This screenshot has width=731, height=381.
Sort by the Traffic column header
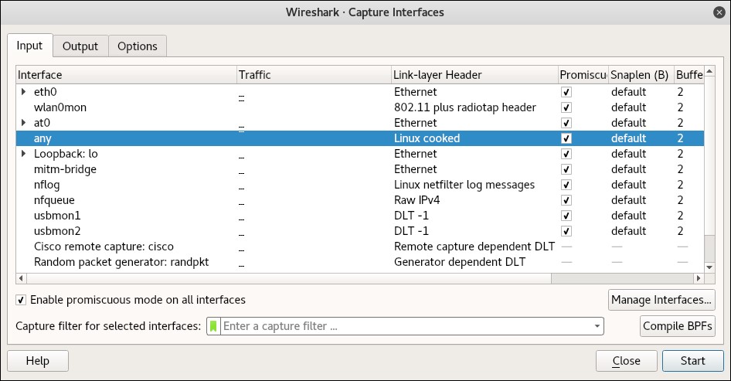pos(314,75)
